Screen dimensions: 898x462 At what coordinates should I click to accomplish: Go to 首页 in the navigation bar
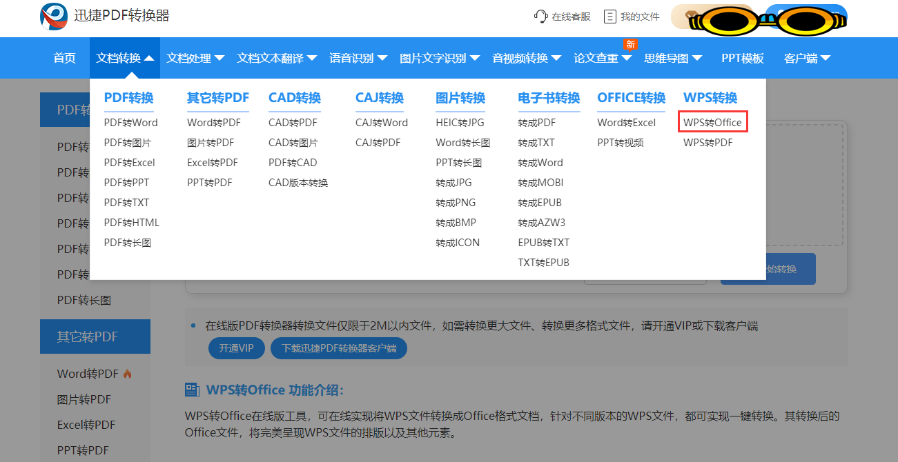point(65,58)
